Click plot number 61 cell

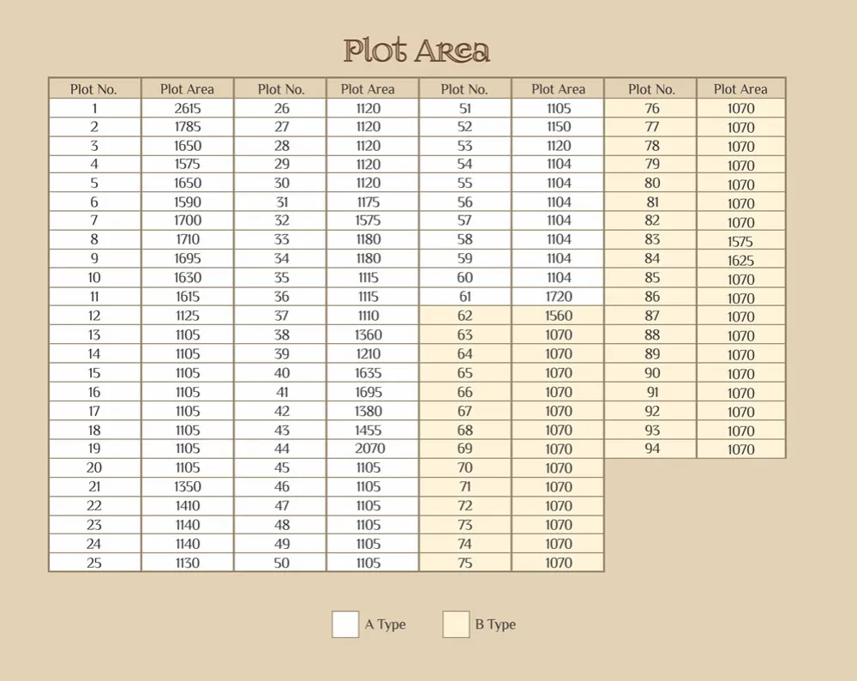[x=464, y=297]
